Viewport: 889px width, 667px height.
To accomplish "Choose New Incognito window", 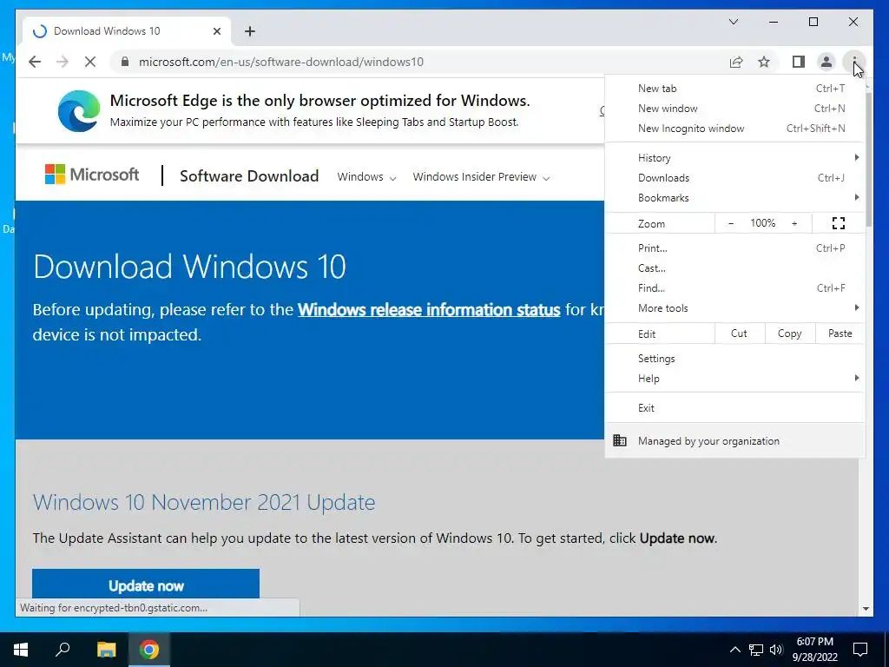I will pyautogui.click(x=734, y=129).
